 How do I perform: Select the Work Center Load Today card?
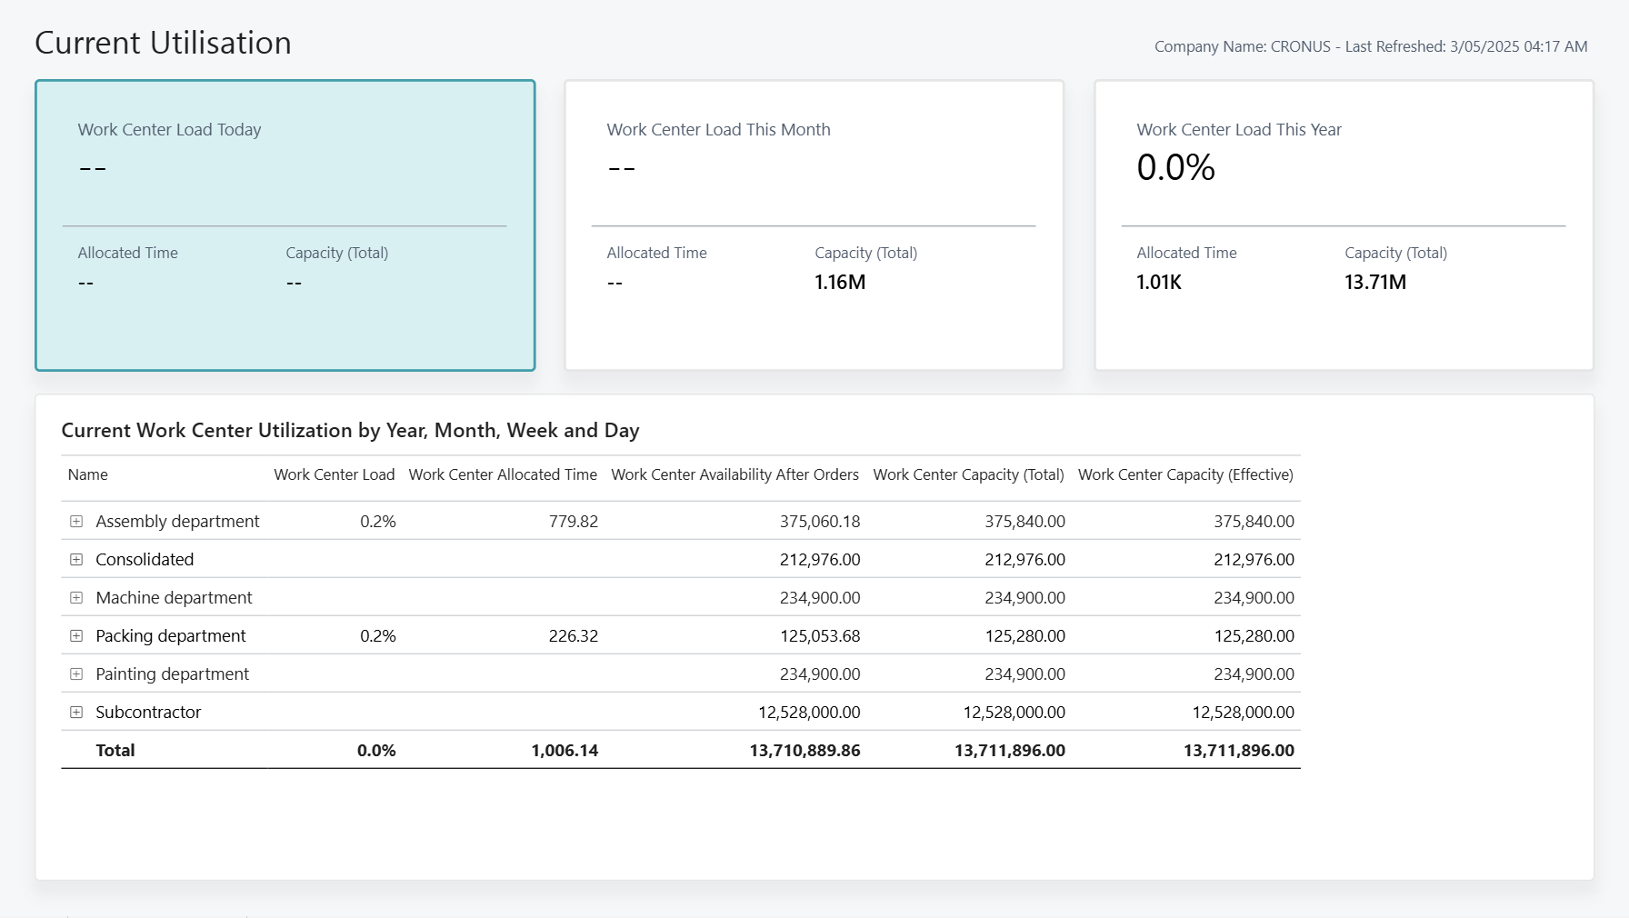(285, 225)
